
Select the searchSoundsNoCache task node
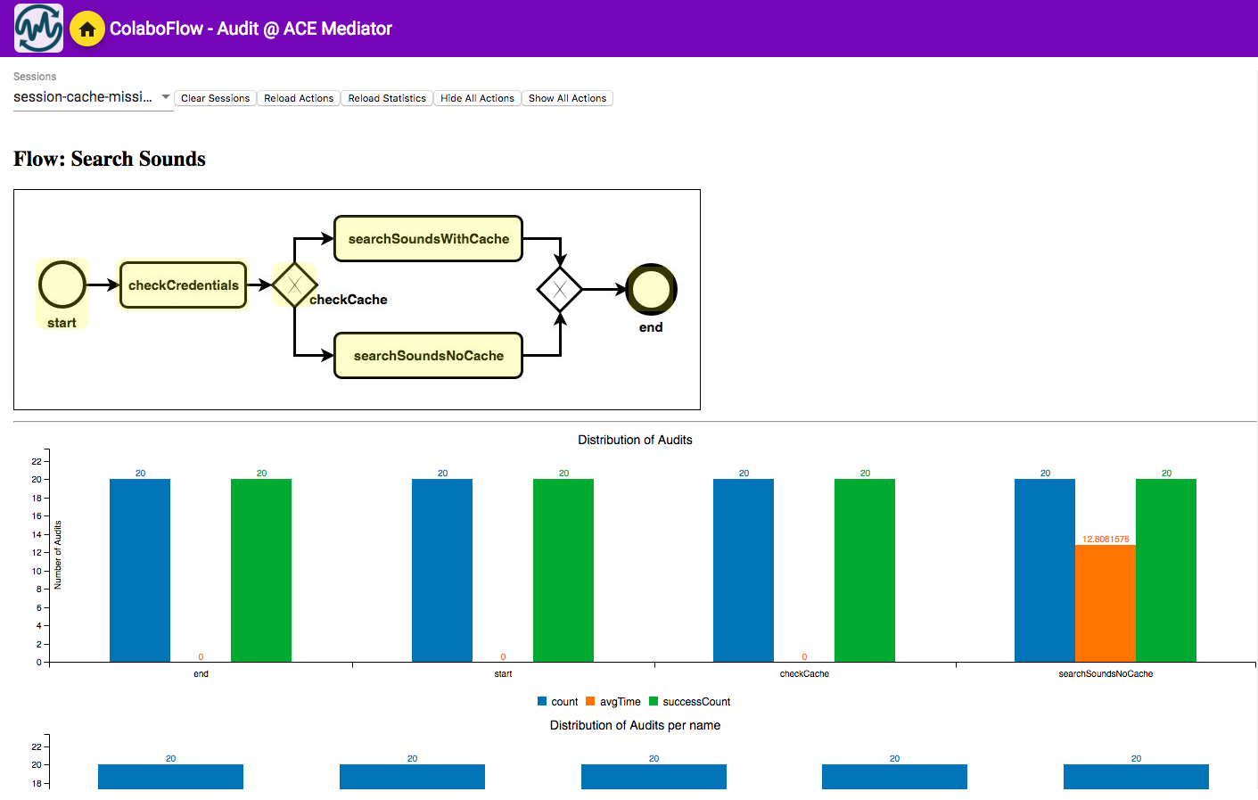[428, 356]
